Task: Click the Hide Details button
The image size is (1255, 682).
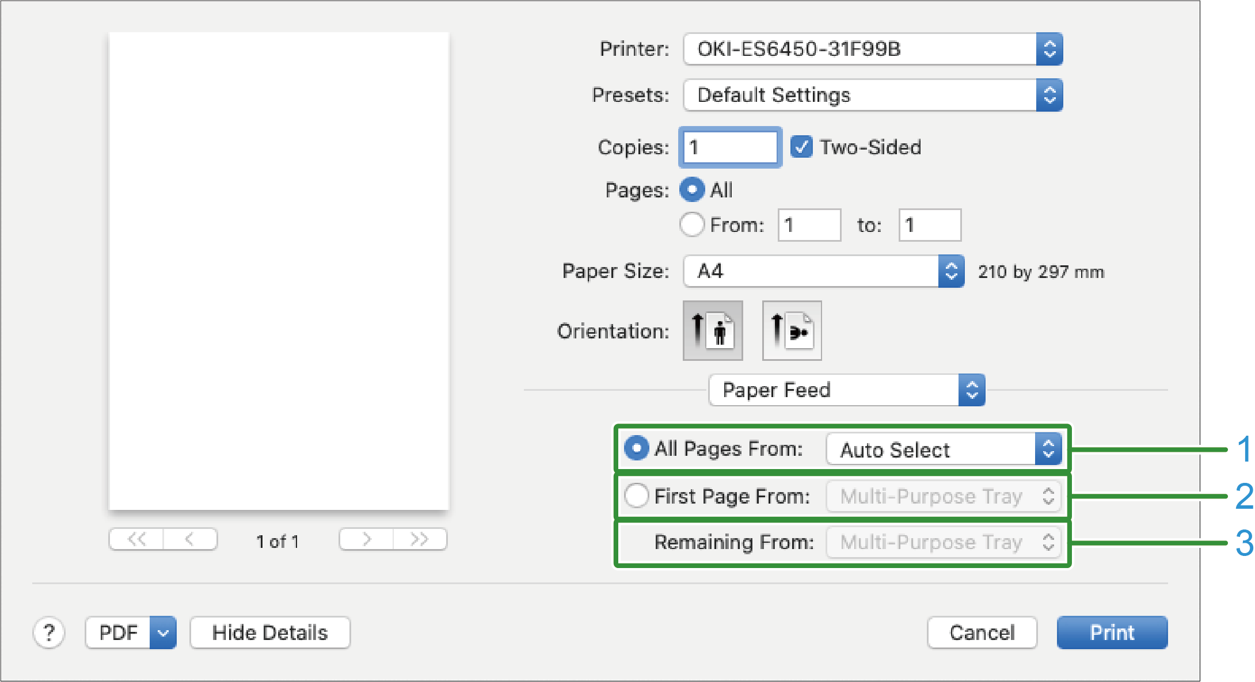Action: [x=270, y=633]
